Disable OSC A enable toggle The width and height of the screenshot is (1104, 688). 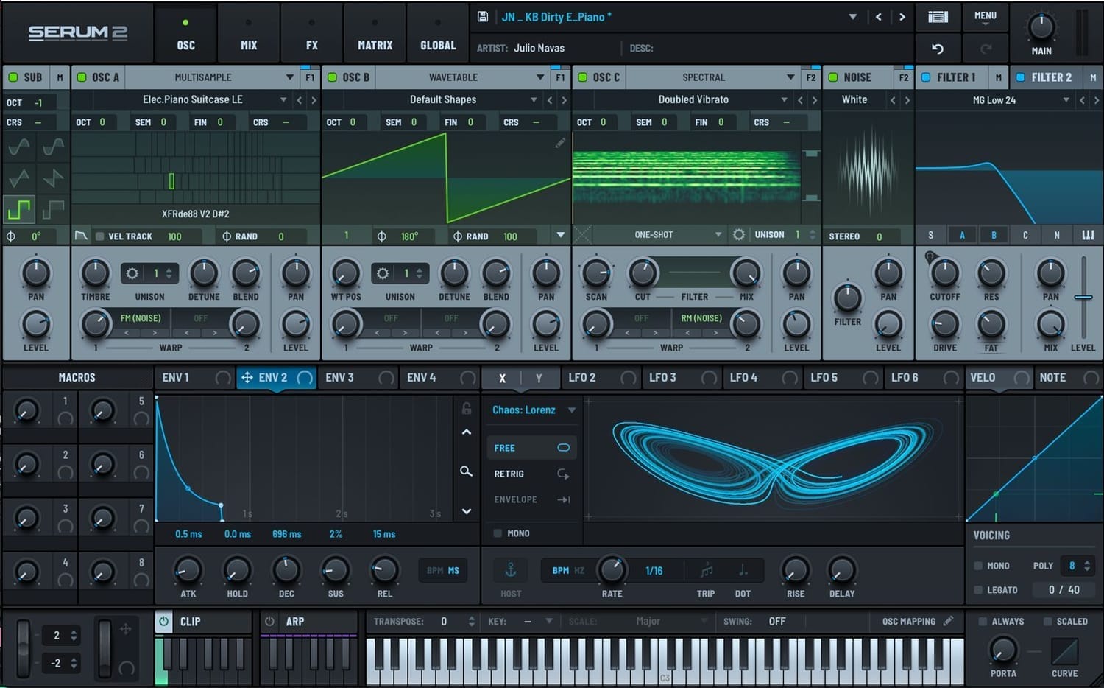click(x=82, y=77)
